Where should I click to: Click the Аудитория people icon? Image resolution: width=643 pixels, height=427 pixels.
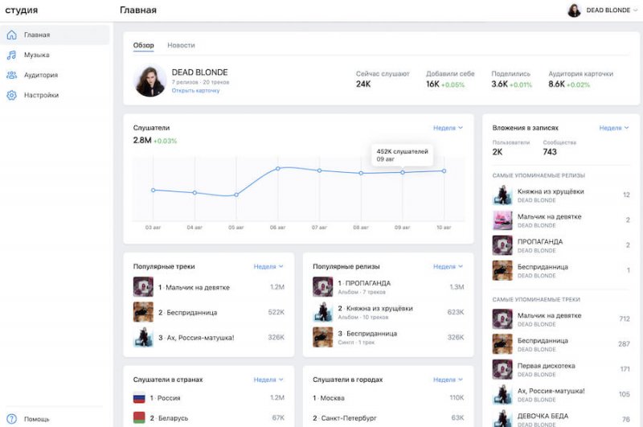tap(12, 75)
